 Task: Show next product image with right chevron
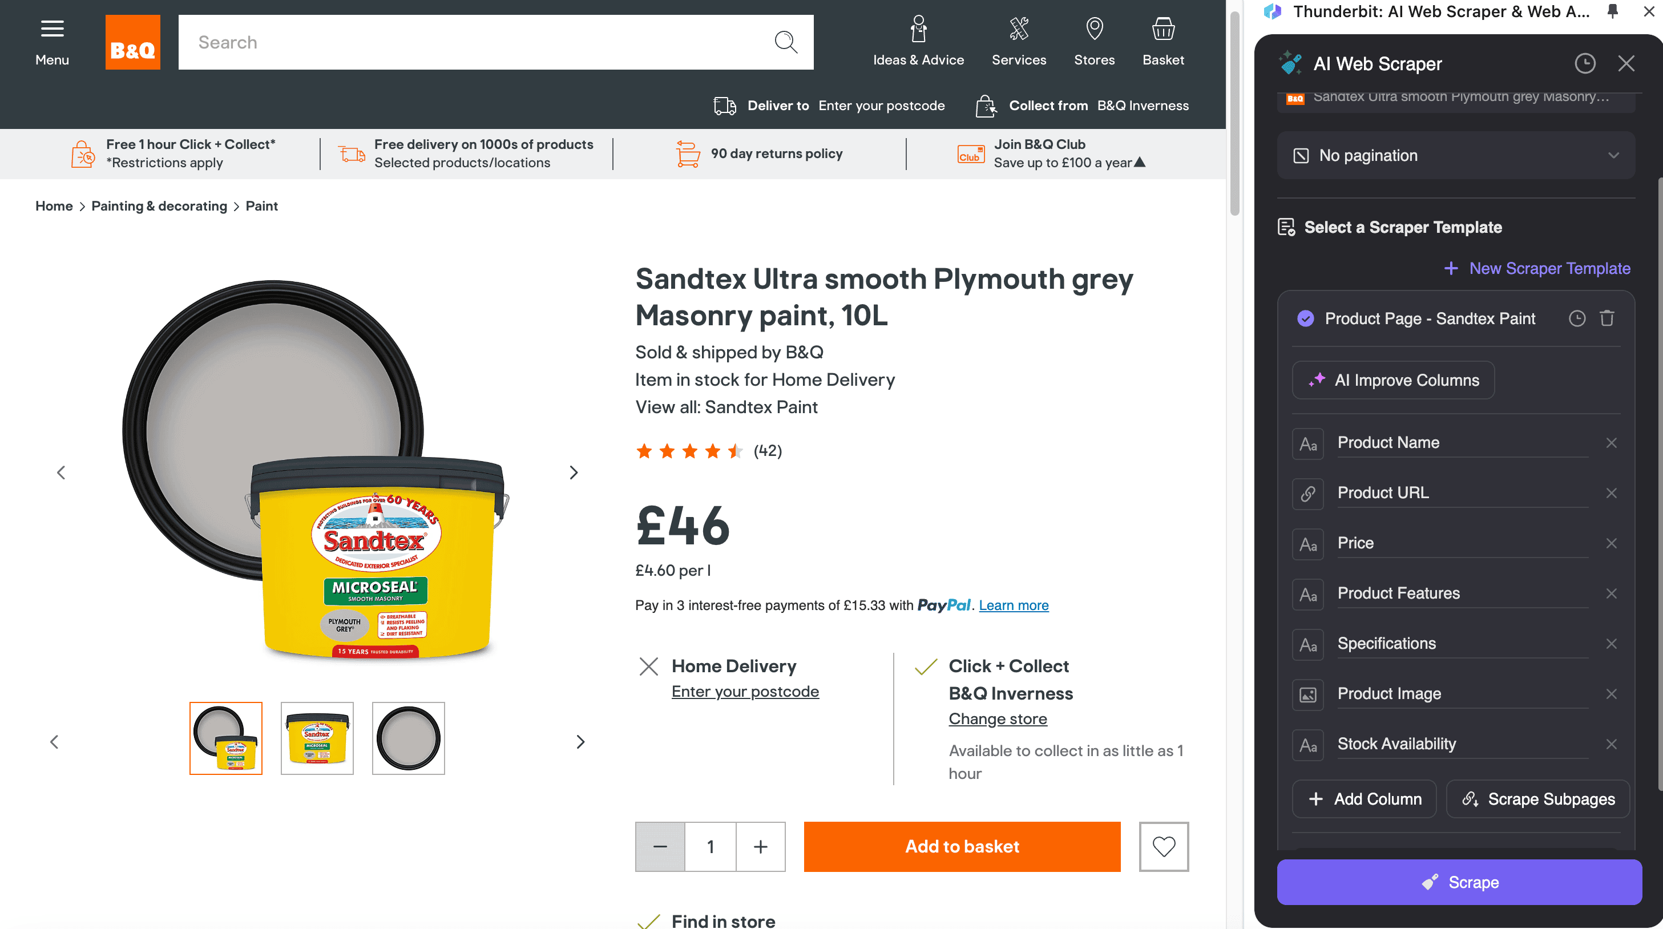click(x=574, y=472)
